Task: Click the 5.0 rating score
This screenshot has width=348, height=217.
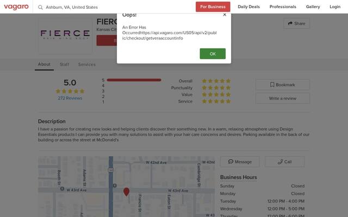Action: [x=70, y=82]
